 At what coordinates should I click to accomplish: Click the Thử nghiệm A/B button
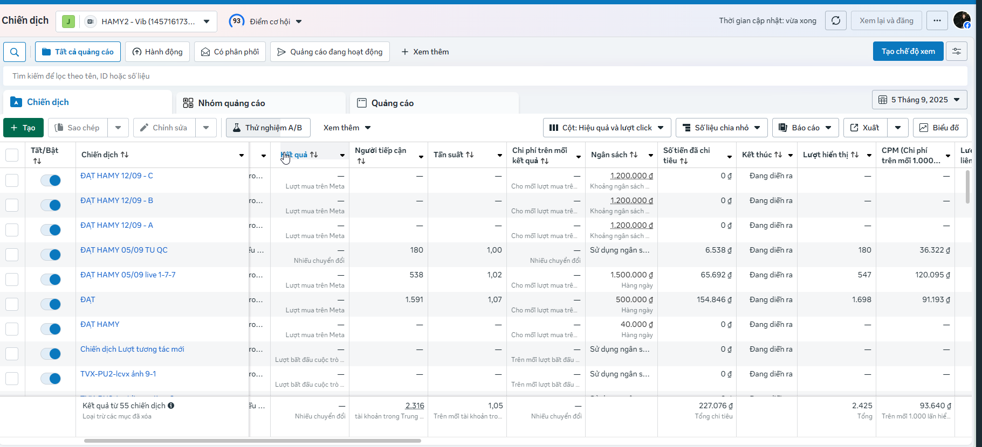268,128
